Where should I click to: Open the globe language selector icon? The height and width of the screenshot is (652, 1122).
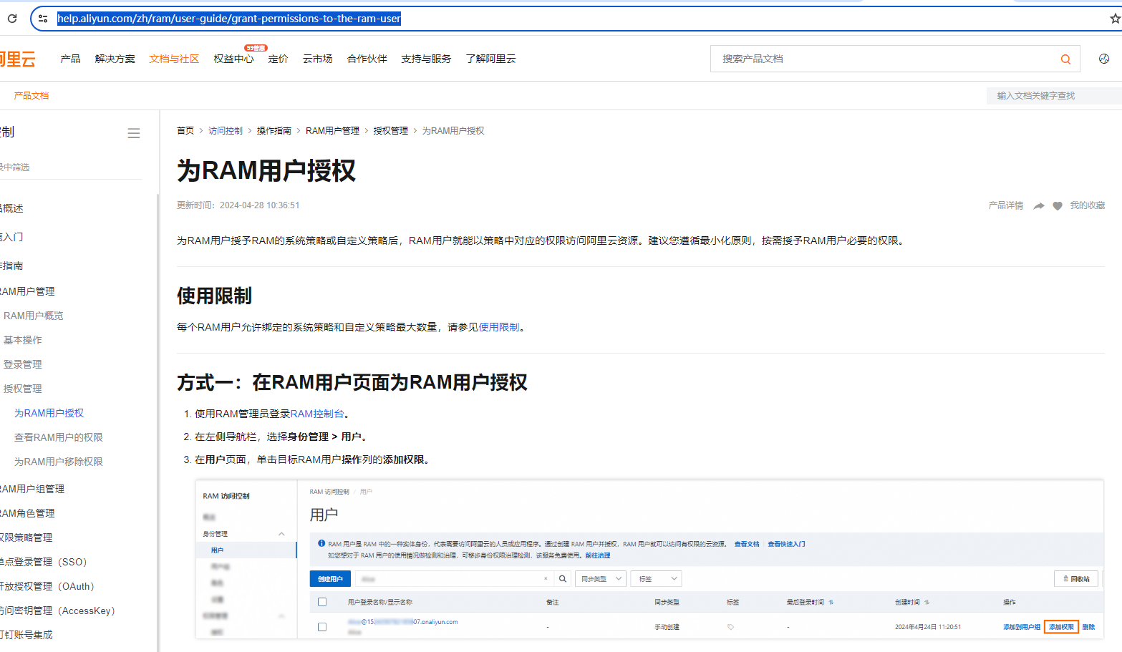point(1104,59)
